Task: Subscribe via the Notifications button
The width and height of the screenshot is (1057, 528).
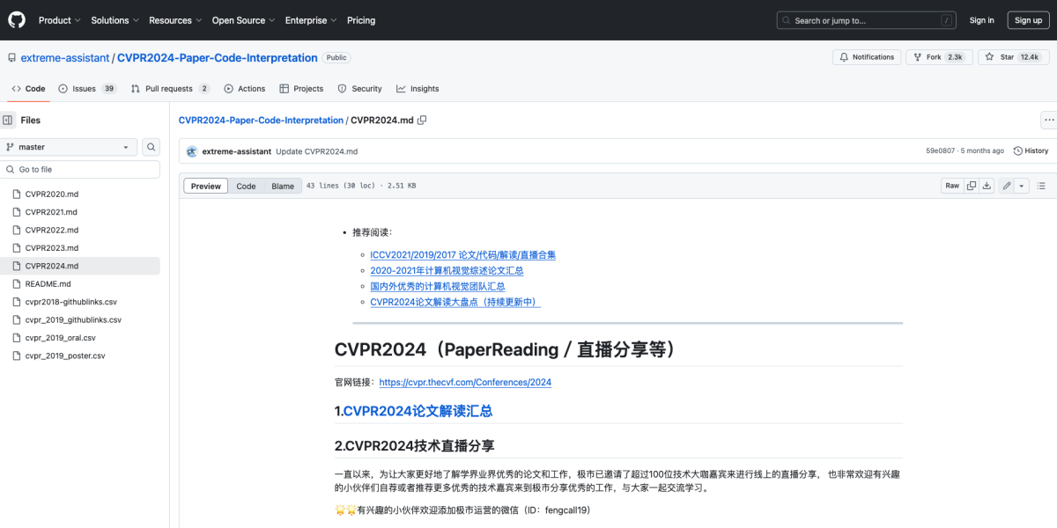Action: point(866,56)
